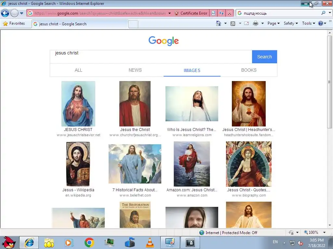Click the Certificate Error indicator
The width and height of the screenshot is (333, 249).
191,13
